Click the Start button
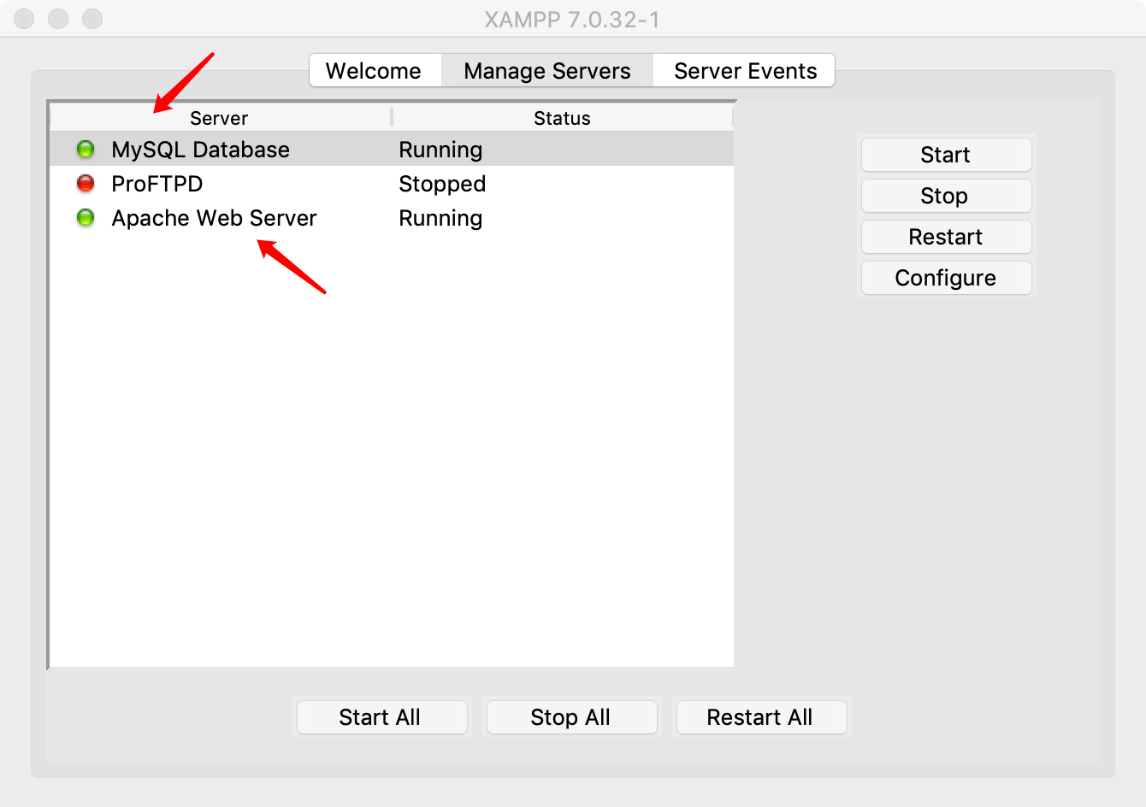Image resolution: width=1146 pixels, height=807 pixels. coord(946,155)
